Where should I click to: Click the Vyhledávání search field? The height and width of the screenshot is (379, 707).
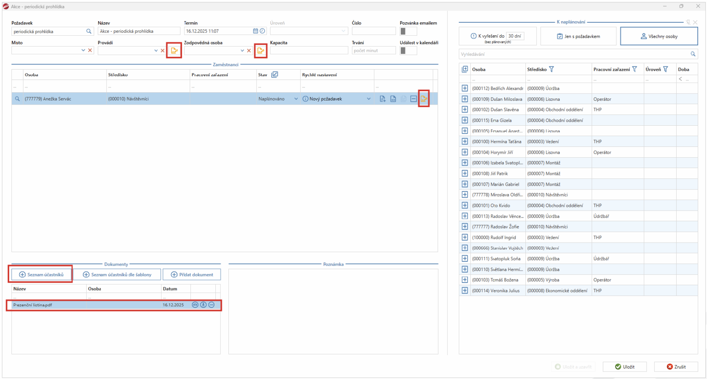(573, 54)
